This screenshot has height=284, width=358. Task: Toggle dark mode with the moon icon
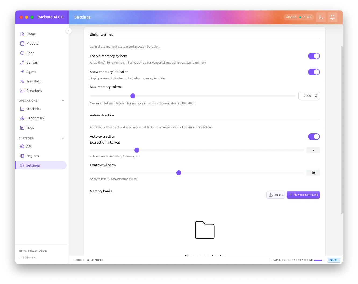321,17
